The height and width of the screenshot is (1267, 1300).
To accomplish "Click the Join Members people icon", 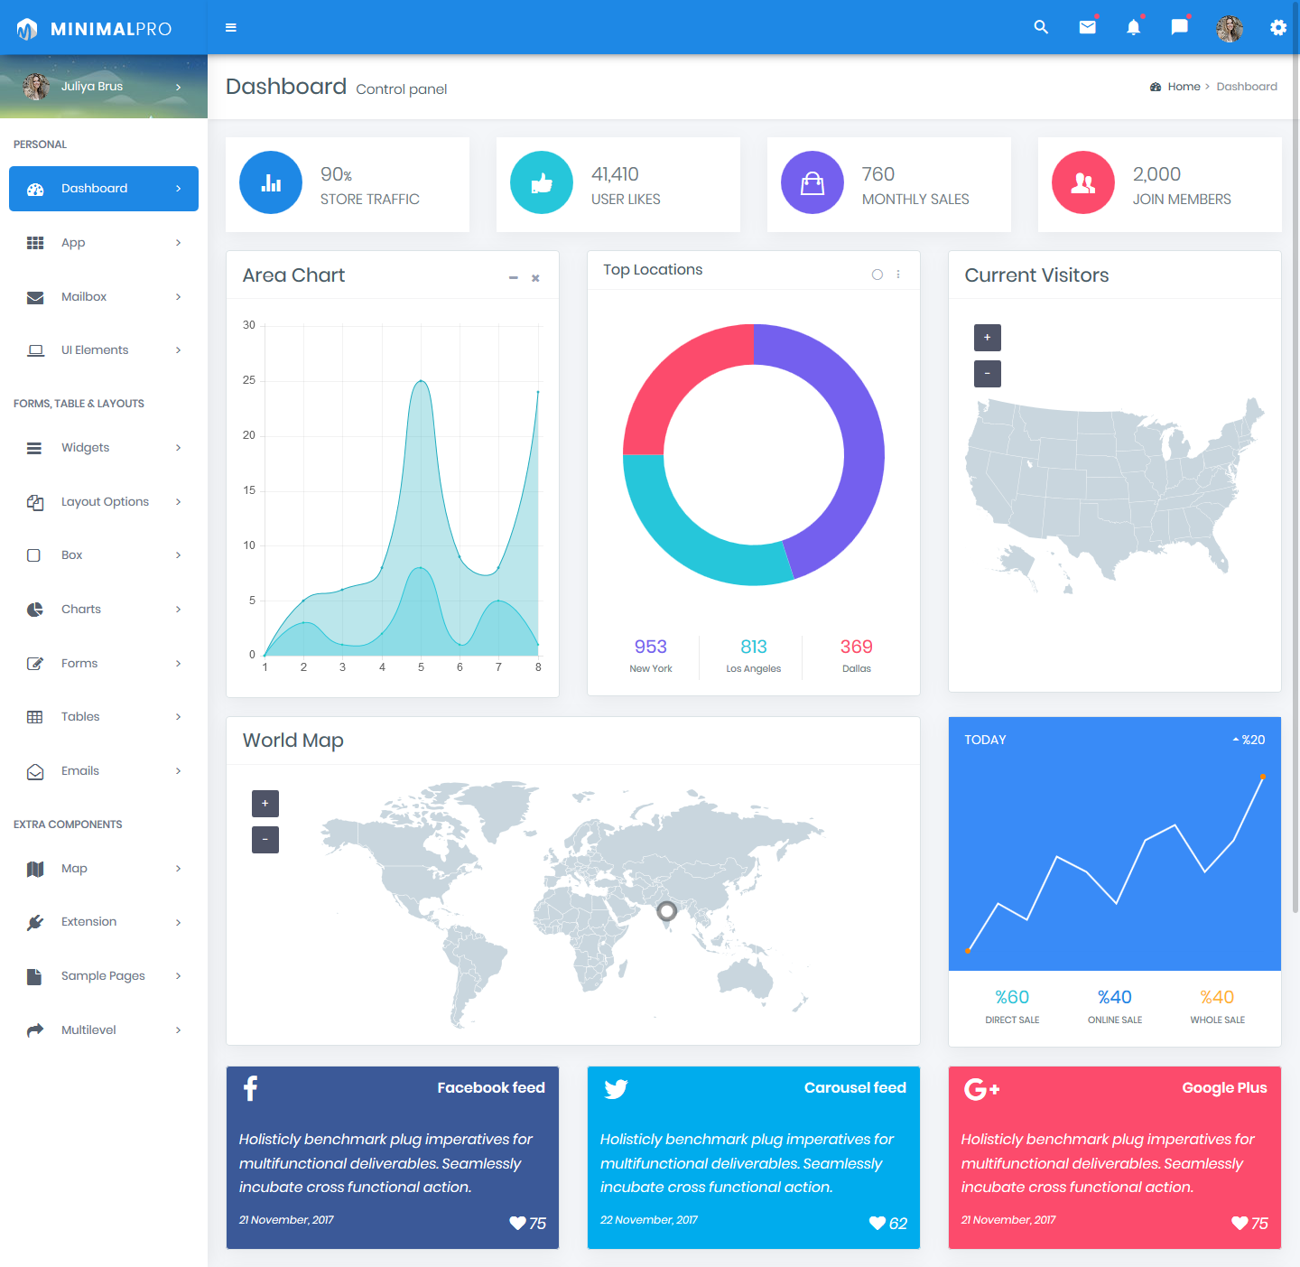I will pyautogui.click(x=1083, y=182).
